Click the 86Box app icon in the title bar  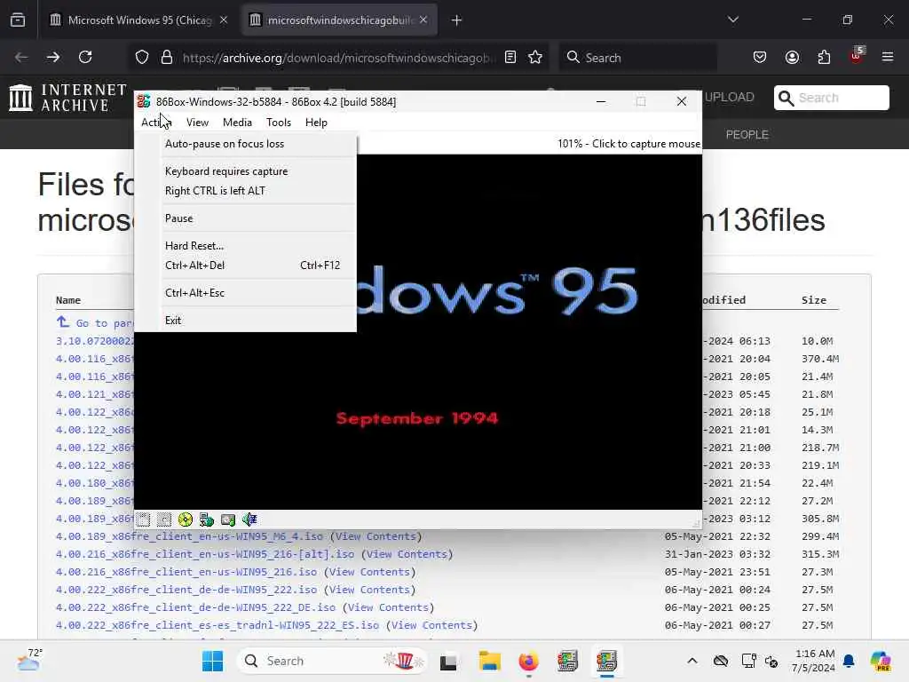[144, 101]
